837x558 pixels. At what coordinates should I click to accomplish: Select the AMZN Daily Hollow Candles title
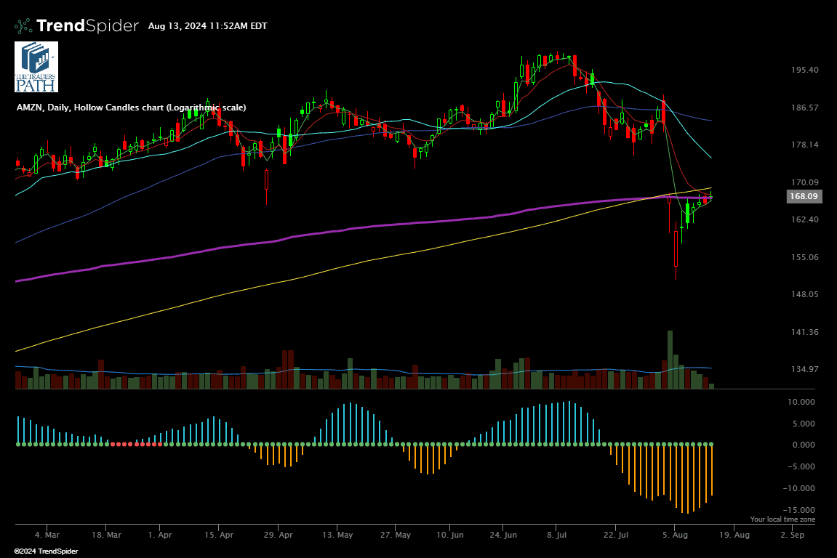[x=131, y=108]
